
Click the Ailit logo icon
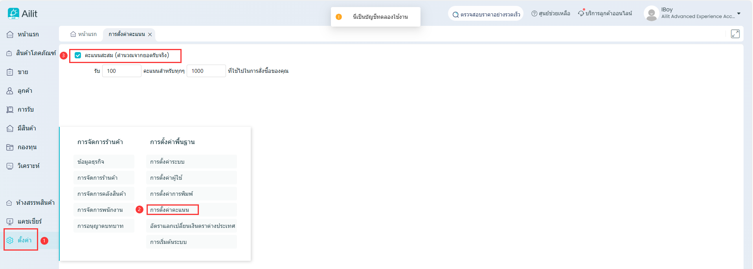click(x=13, y=14)
